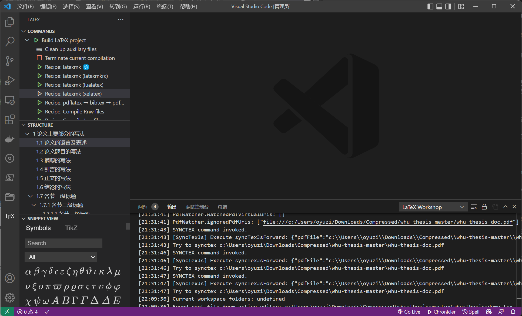
Task: Click the symbol Search field
Action: (x=63, y=243)
